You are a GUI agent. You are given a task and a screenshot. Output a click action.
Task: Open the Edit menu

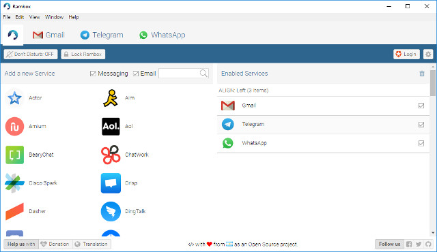[x=20, y=17]
